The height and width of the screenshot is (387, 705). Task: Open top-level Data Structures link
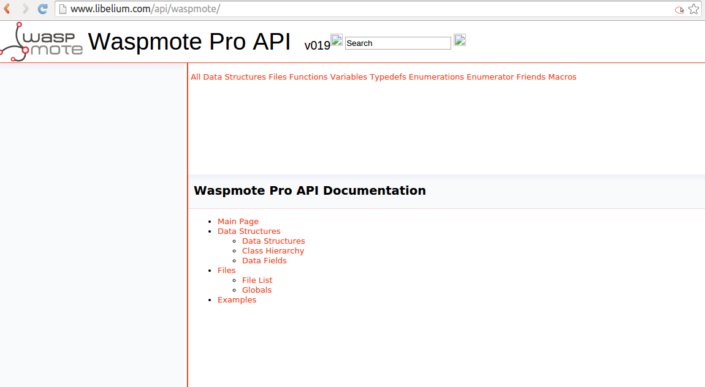pyautogui.click(x=249, y=231)
